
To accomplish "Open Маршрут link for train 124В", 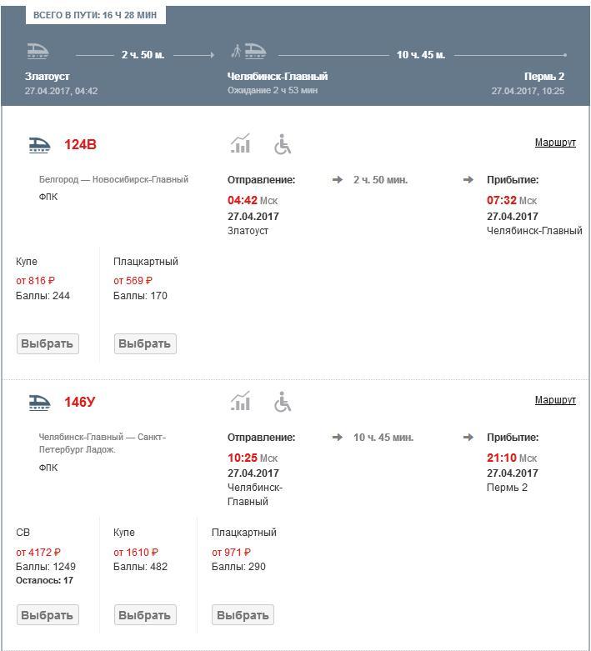I will coord(555,143).
